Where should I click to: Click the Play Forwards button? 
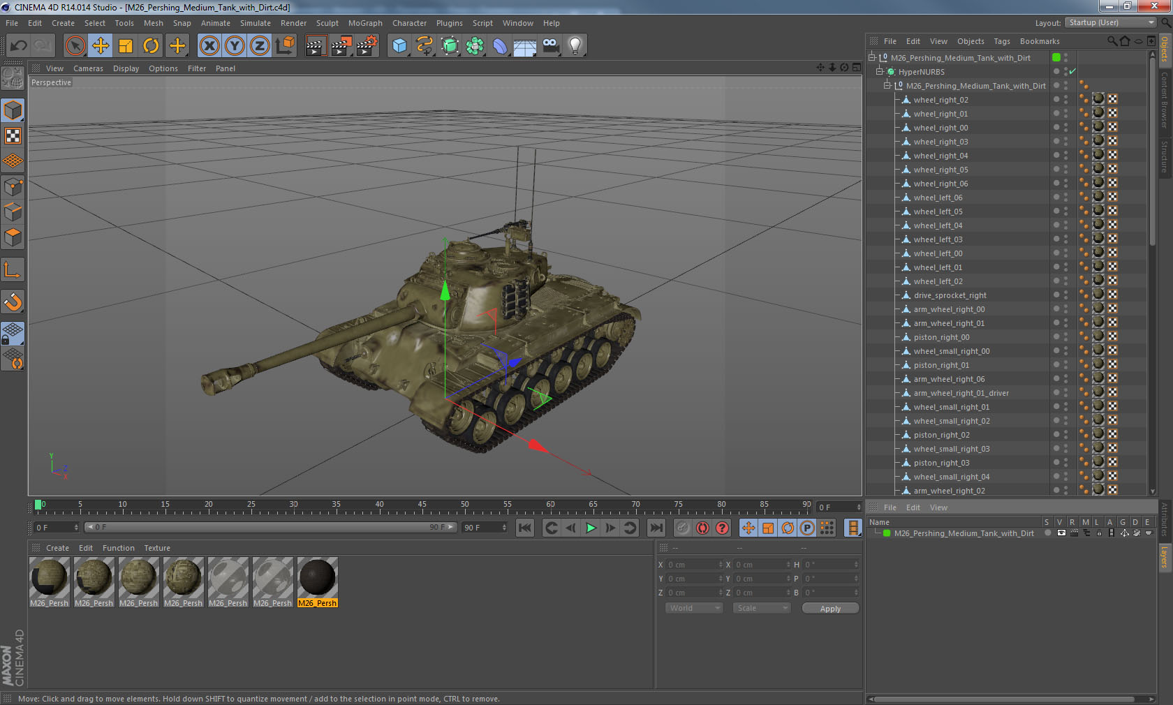tap(591, 528)
